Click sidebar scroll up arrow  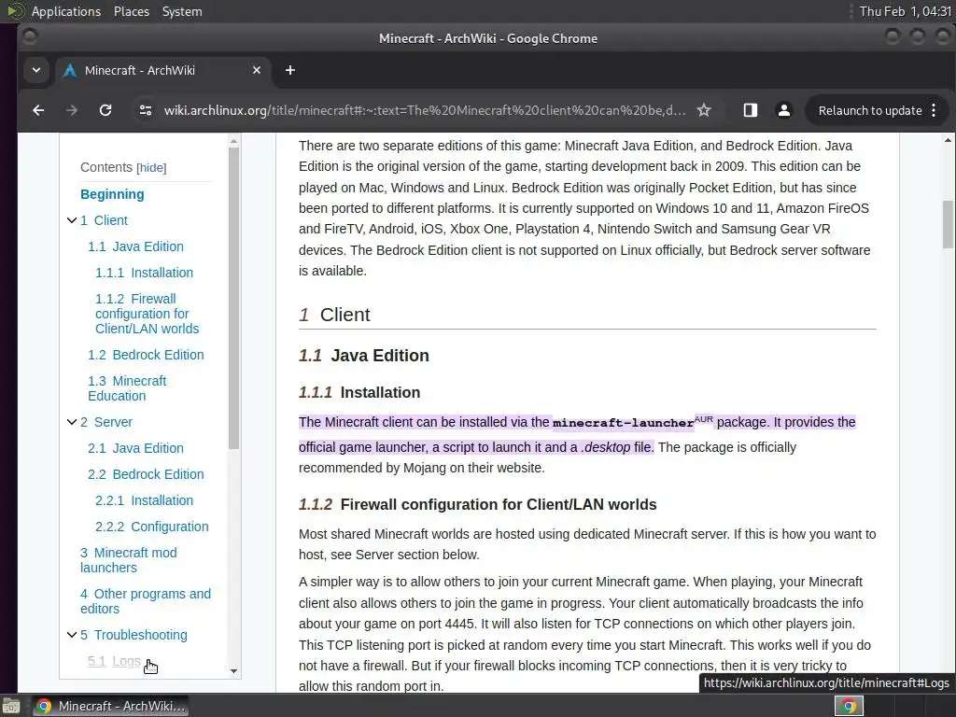tap(233, 142)
